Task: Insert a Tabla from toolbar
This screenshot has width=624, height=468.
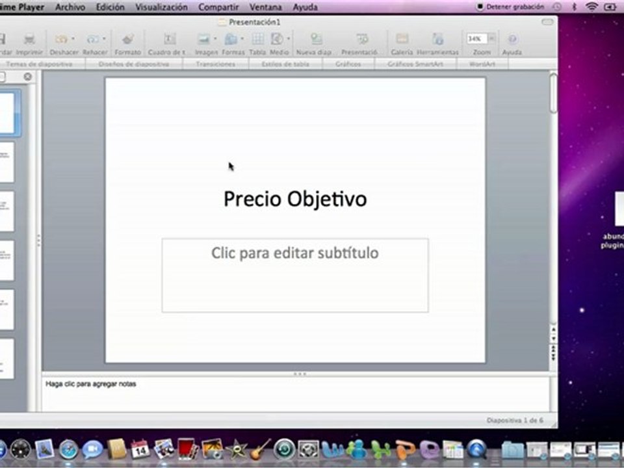Action: point(257,39)
